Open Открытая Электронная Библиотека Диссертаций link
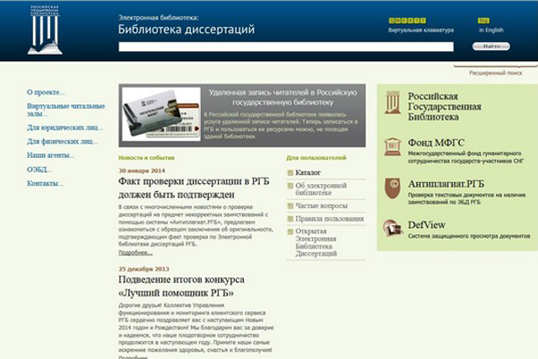This screenshot has width=538, height=359. coord(316,242)
